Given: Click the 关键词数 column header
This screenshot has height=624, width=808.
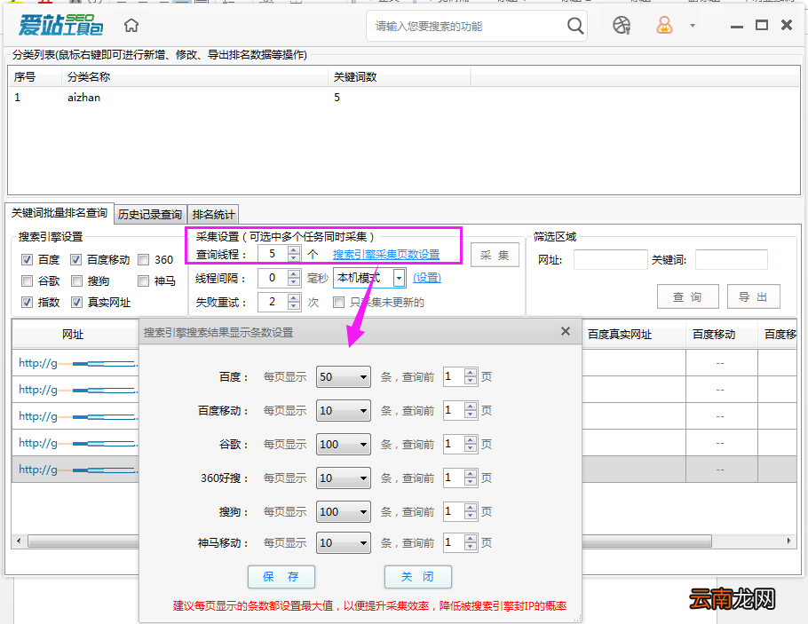Looking at the screenshot, I should [x=399, y=76].
